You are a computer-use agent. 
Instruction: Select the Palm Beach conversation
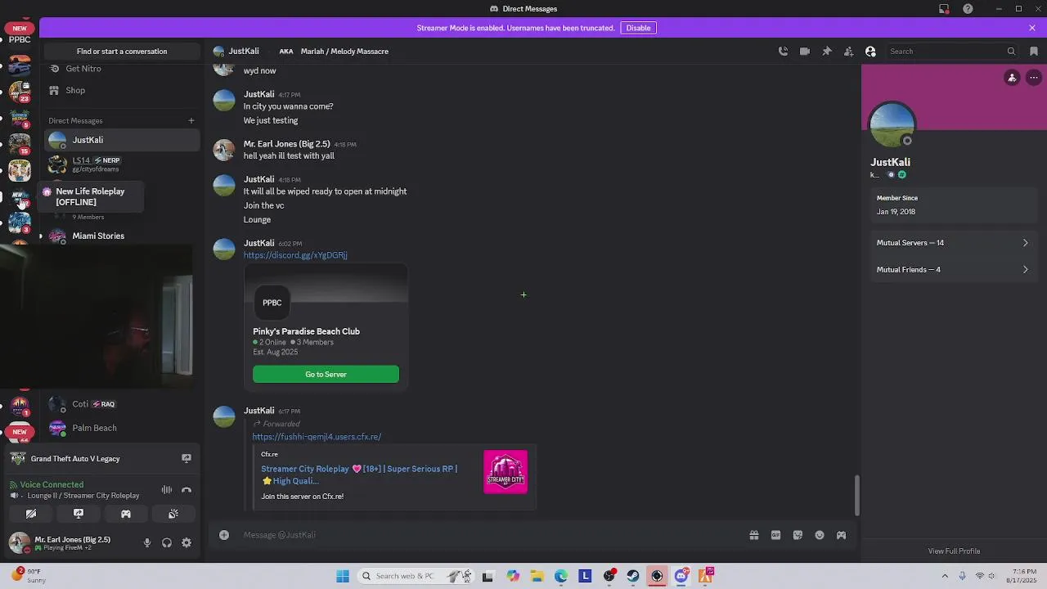click(x=122, y=428)
